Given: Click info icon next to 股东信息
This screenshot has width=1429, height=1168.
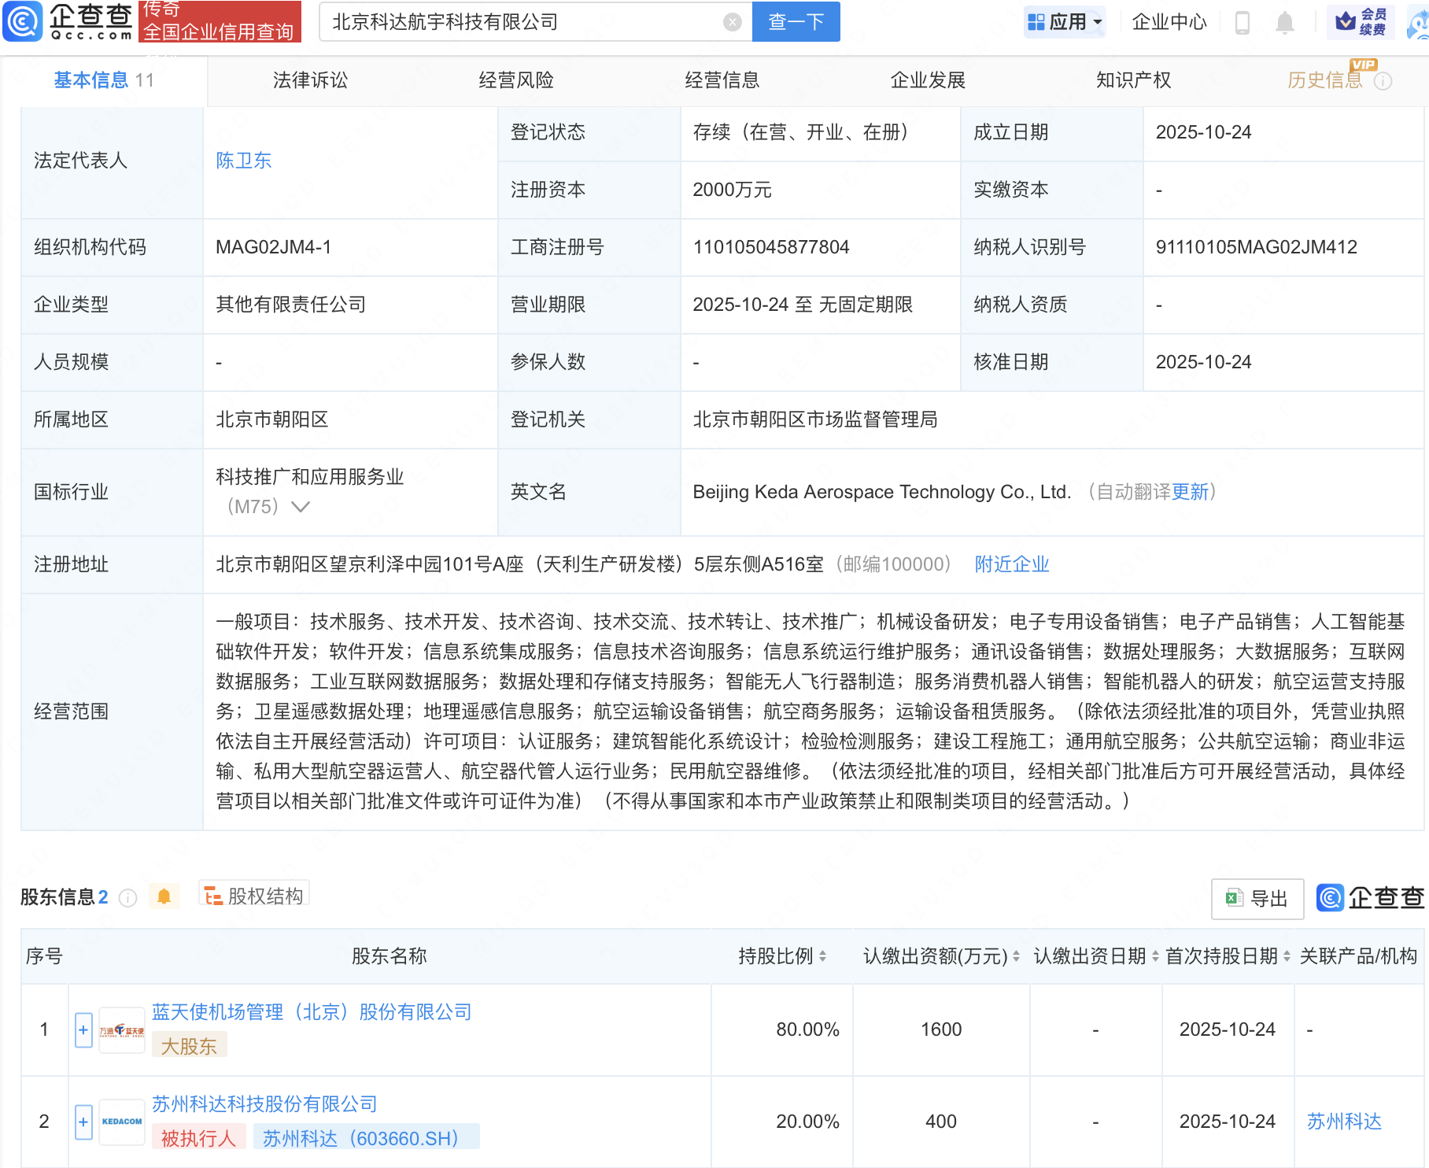Looking at the screenshot, I should tap(127, 897).
